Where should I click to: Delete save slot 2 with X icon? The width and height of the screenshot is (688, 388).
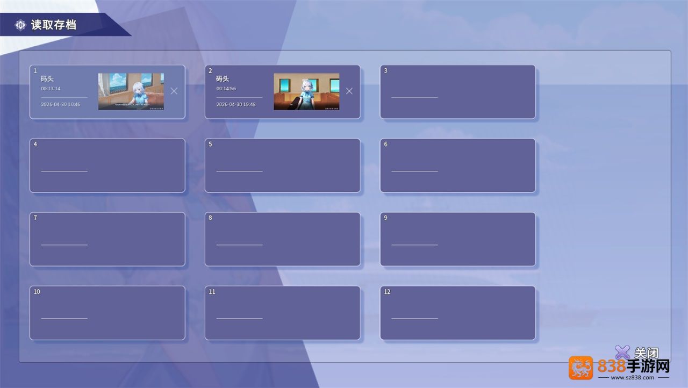click(349, 91)
